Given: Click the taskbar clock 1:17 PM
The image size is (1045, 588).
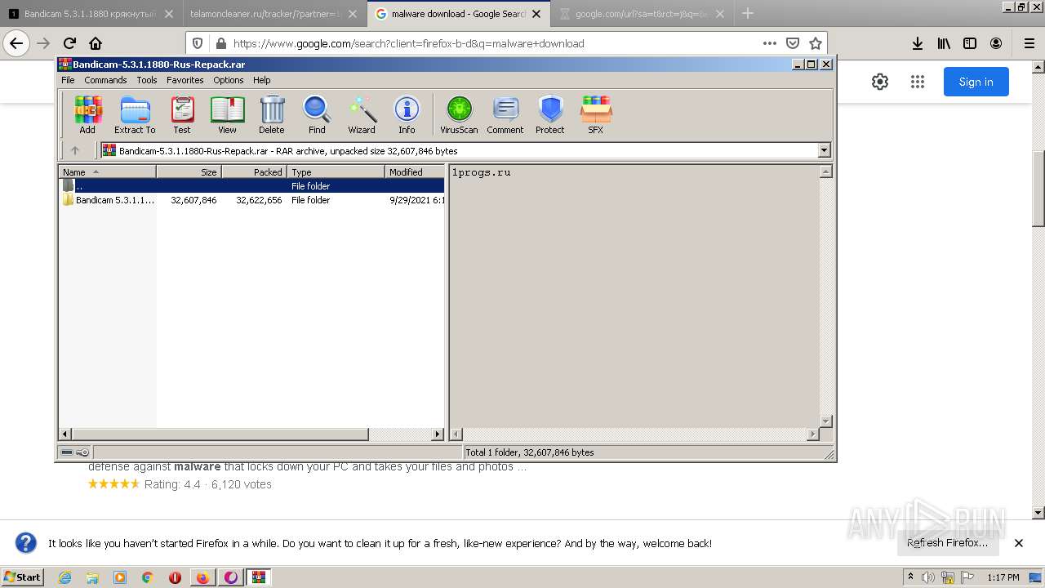Looking at the screenshot, I should (x=1003, y=577).
